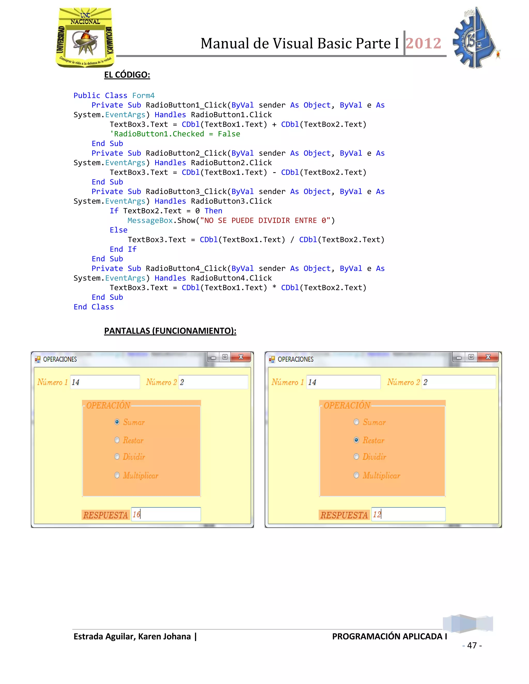This screenshot has height=684, width=529.
Task: Click 'PROGRAMACIÓN APLICADA I' footer text
Action: click(x=390, y=637)
